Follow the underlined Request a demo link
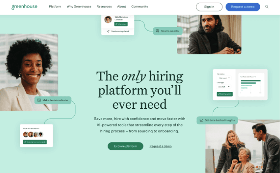280x173 pixels. point(160,146)
